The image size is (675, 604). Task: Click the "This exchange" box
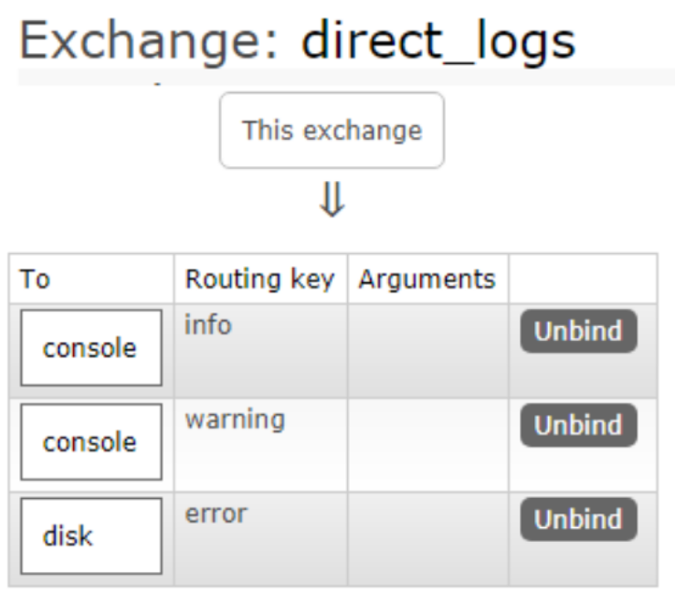332,130
